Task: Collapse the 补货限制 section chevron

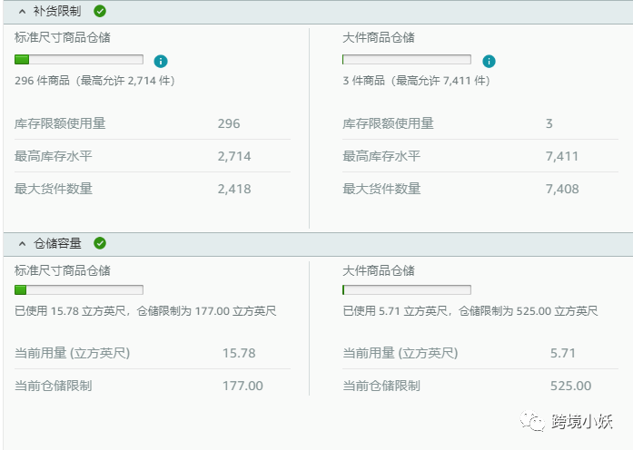Action: coord(22,12)
